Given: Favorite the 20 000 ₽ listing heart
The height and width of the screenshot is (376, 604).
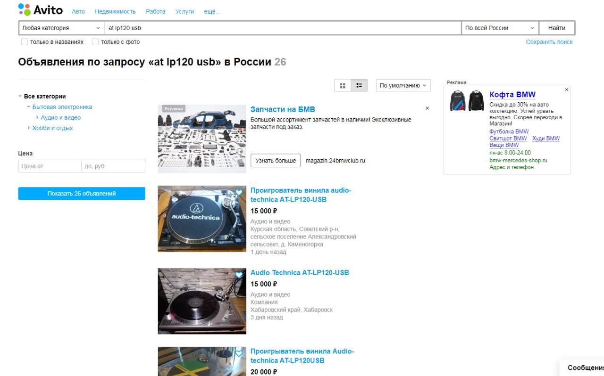Looking at the screenshot, I should 239,353.
